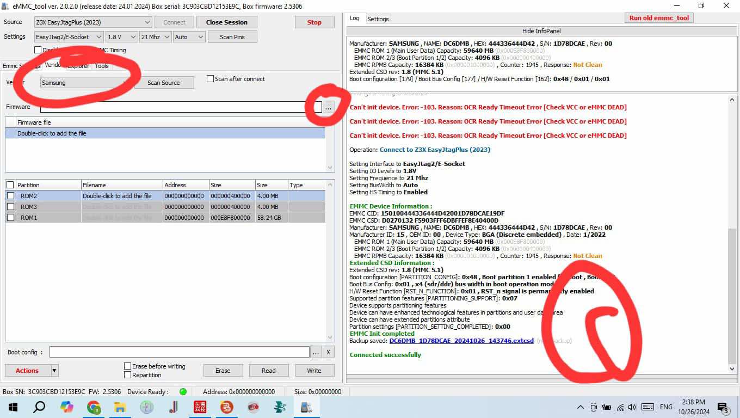
Task: Open the Settings tab in right panel
Action: point(378,19)
